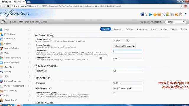Switch to the Ratings tab
This screenshot has width=189, height=106.
click(x=163, y=29)
